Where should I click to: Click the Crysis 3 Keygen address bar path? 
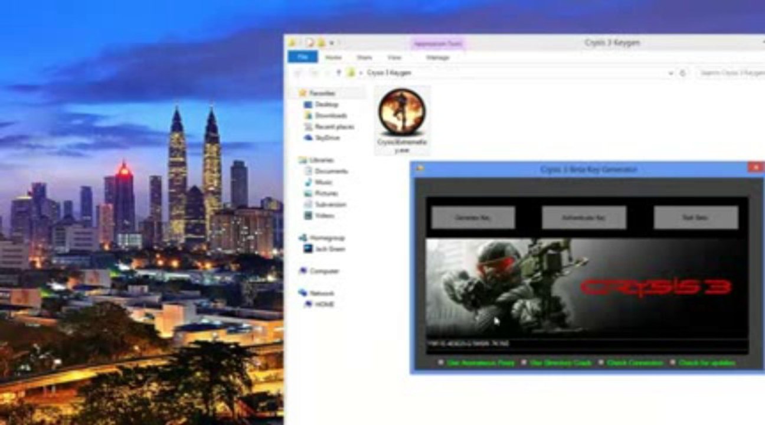point(389,73)
